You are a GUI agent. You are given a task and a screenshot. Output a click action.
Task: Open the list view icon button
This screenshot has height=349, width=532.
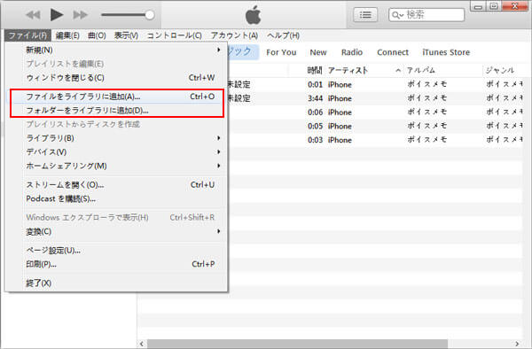(365, 15)
